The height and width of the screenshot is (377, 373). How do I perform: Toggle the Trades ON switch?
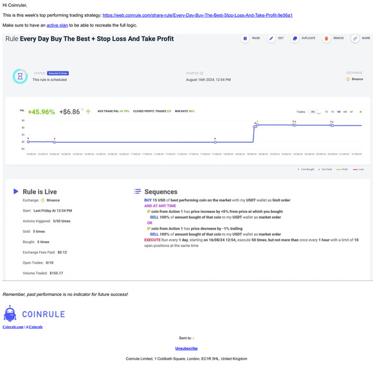(315, 112)
